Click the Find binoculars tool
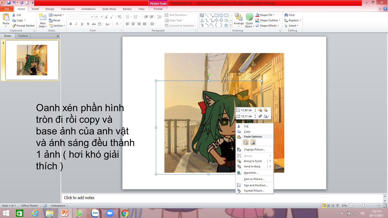The height and width of the screenshot is (218, 388). coord(289,15)
